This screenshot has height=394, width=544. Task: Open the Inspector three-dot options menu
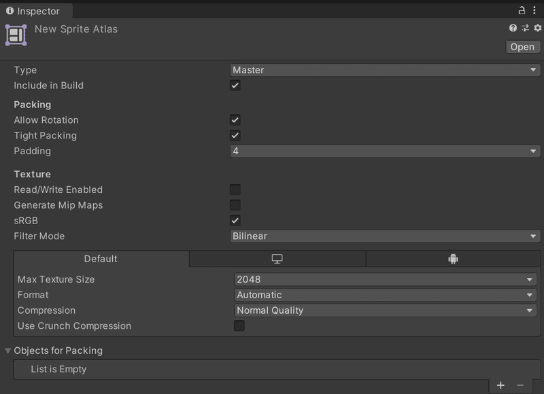[534, 10]
